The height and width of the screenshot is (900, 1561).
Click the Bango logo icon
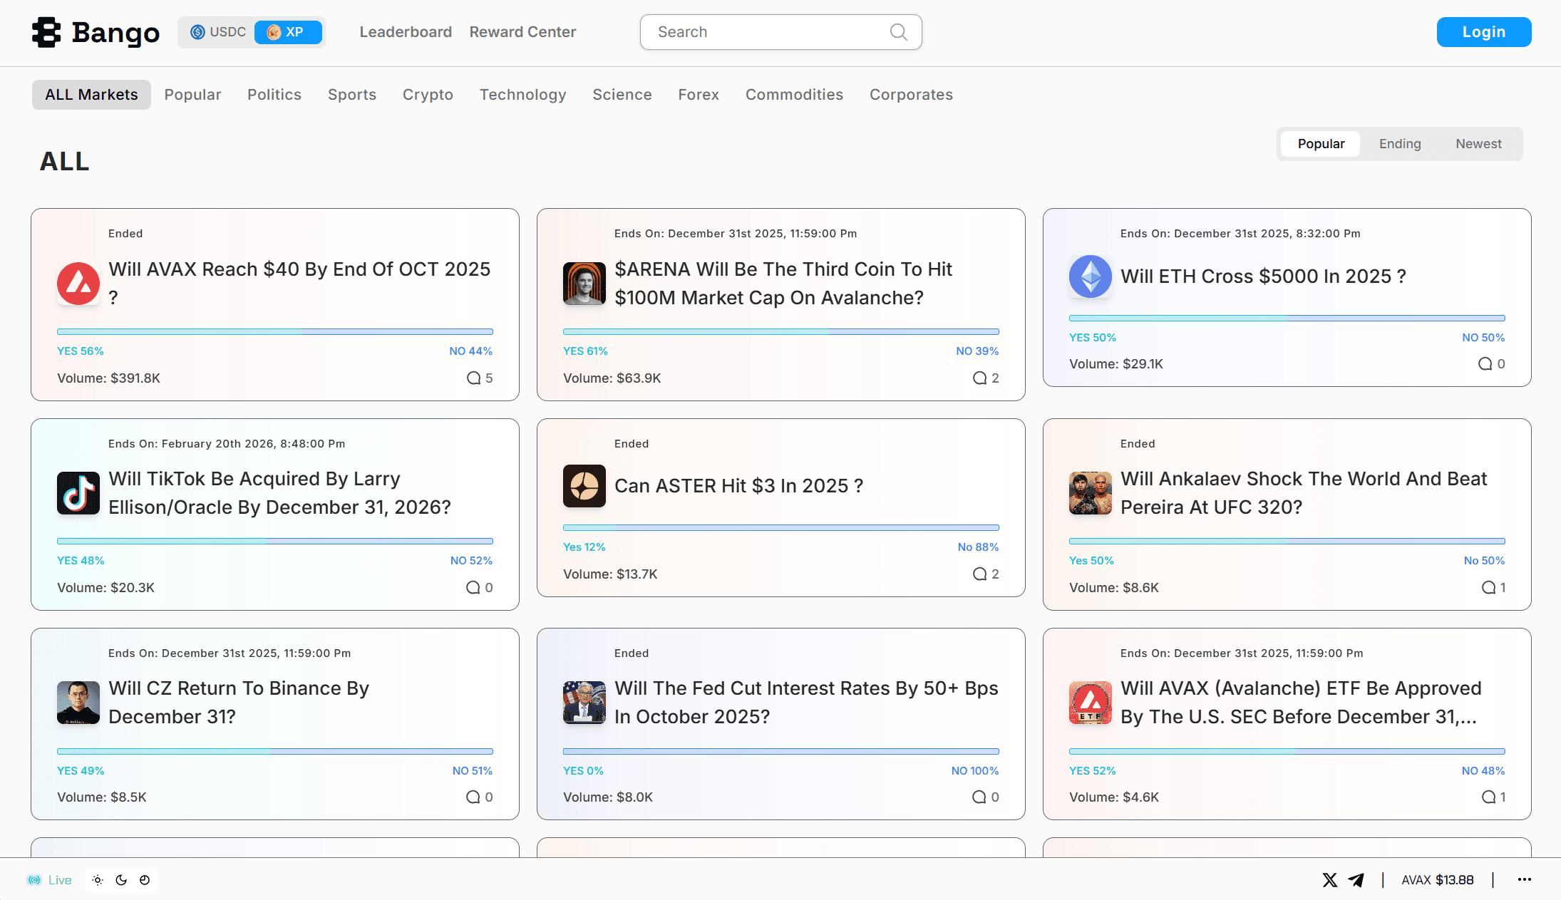(x=46, y=32)
